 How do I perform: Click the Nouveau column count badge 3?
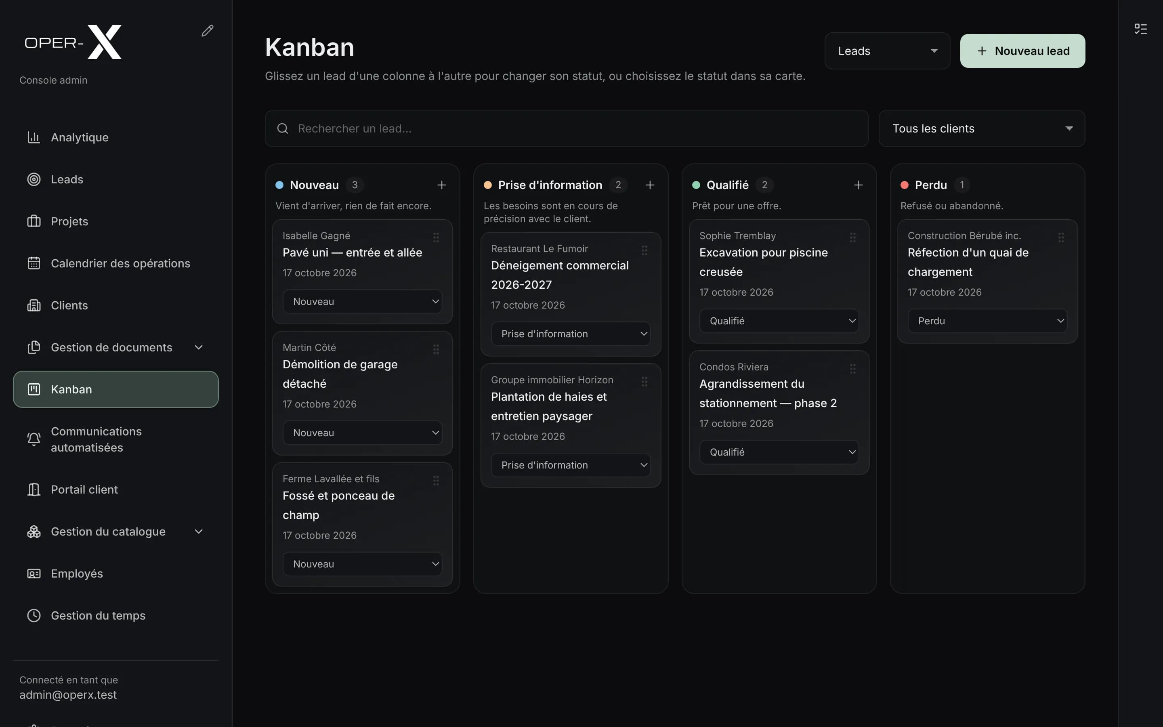coord(355,185)
